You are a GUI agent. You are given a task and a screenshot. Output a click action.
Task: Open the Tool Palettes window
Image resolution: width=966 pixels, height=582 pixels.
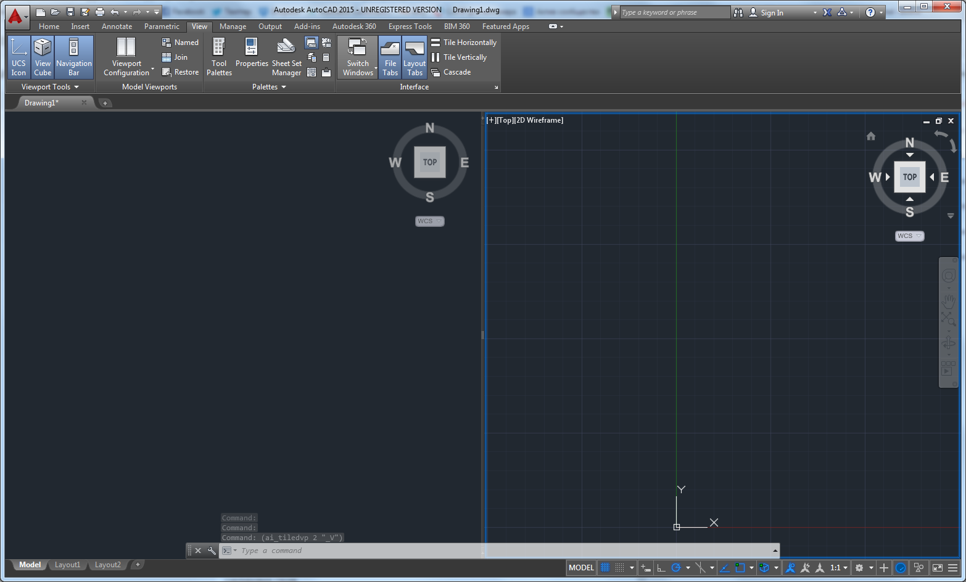coord(219,57)
